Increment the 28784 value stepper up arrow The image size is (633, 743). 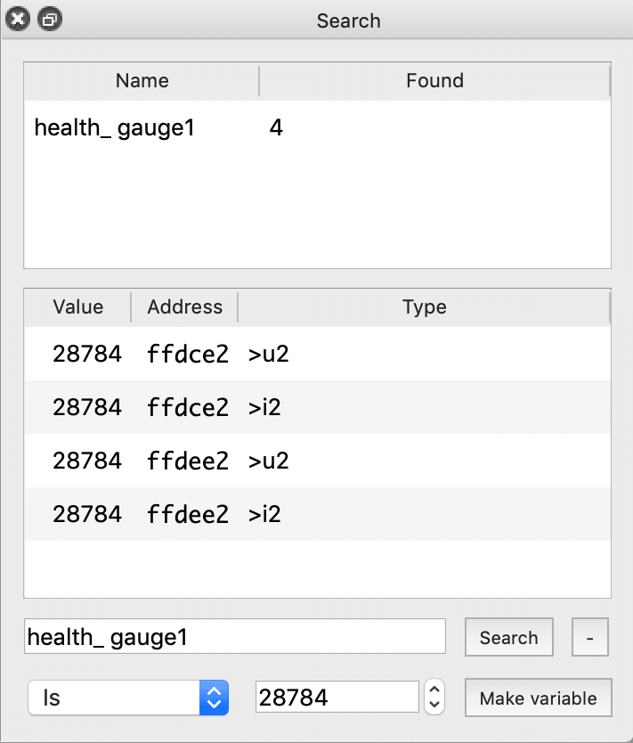pyautogui.click(x=434, y=689)
